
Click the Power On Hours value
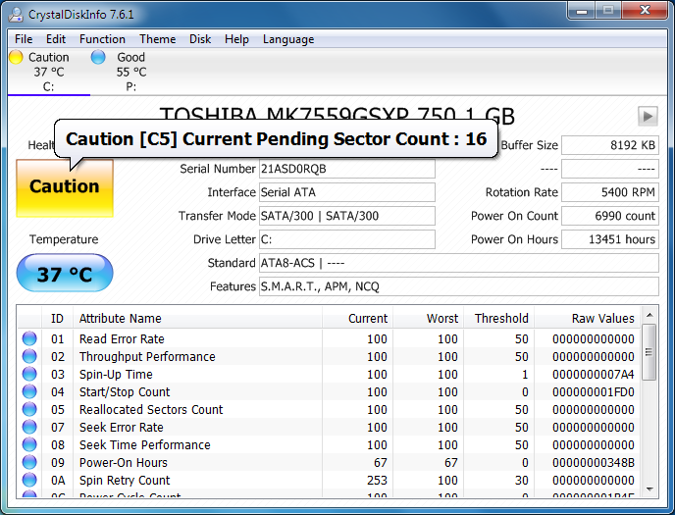[x=610, y=239]
